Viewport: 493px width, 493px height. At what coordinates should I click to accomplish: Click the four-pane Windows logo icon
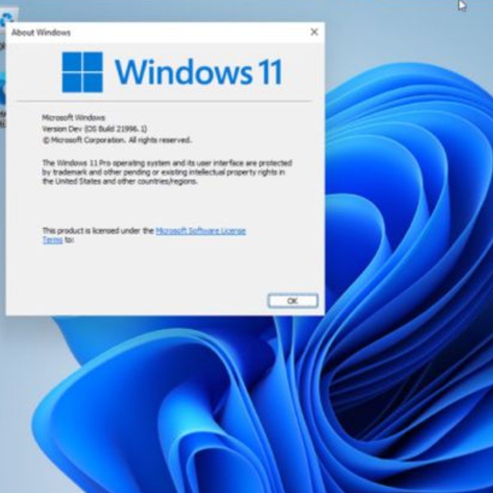pyautogui.click(x=82, y=72)
